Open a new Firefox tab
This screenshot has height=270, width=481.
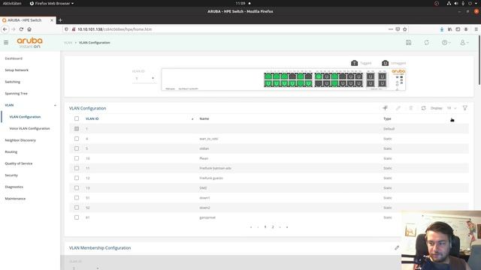(60, 20)
